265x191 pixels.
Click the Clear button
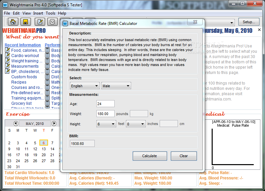(184, 156)
